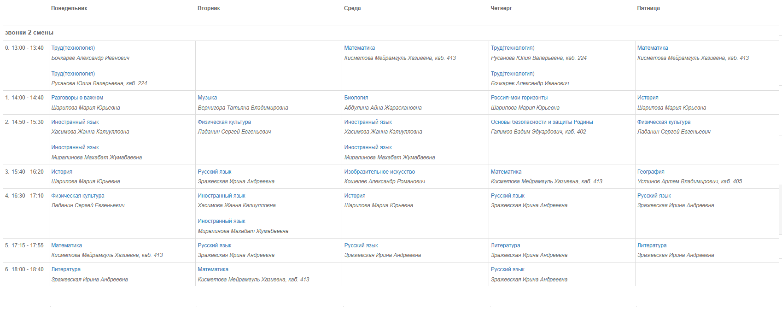Click the Понедельник column header
This screenshot has width=782, height=321.
pyautogui.click(x=69, y=8)
